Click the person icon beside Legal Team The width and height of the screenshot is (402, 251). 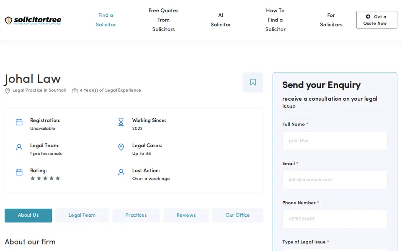(19, 147)
